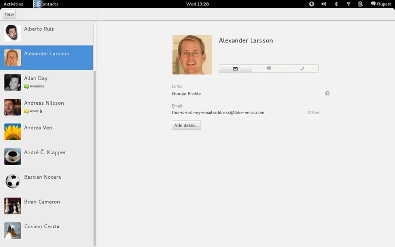Image resolution: width=395 pixels, height=247 pixels.
Task: Open the Contacts application menu
Action: [x=46, y=4]
